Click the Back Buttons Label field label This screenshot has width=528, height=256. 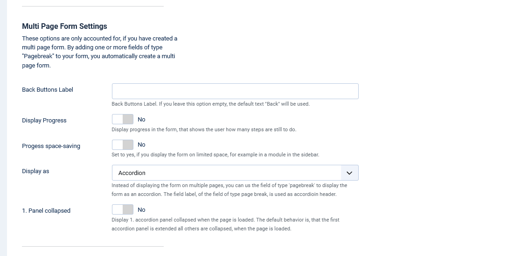coord(48,90)
